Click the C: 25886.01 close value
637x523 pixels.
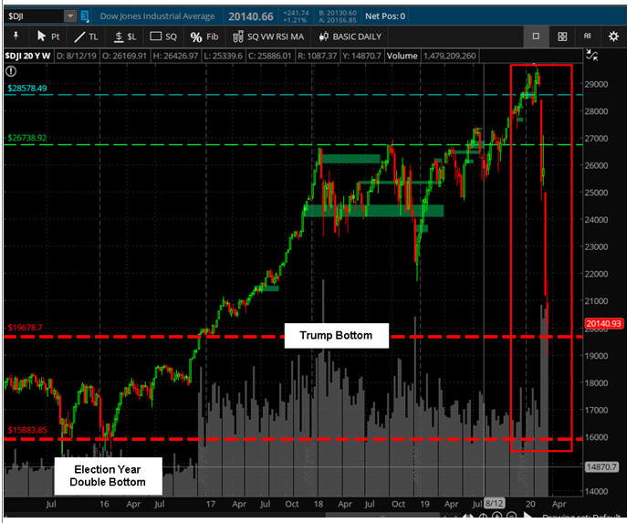(270, 56)
